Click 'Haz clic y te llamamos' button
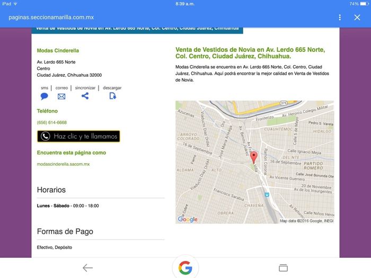The width and height of the screenshot is (371, 278). (x=78, y=136)
